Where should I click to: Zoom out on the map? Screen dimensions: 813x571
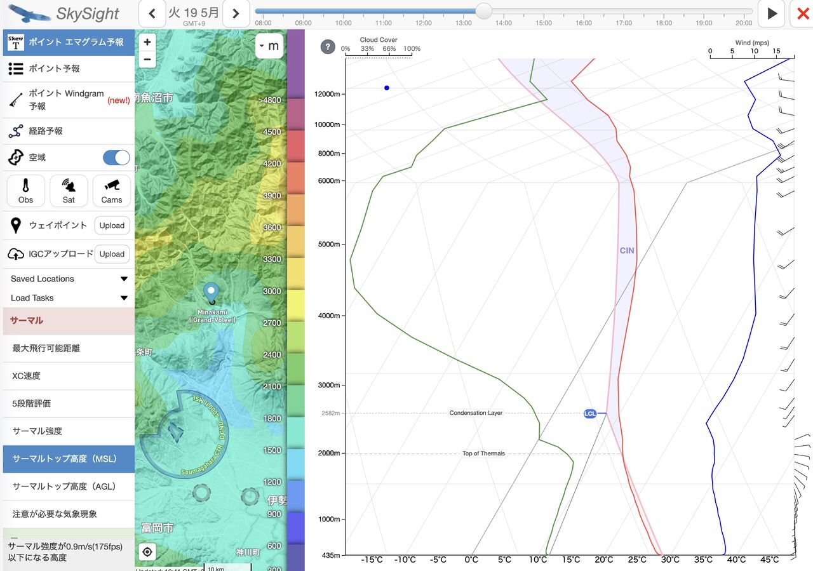147,59
